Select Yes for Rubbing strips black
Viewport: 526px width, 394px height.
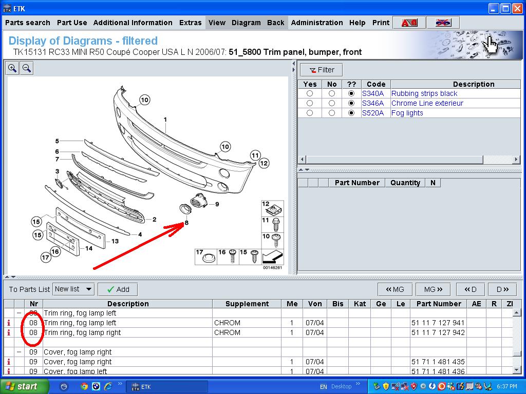[x=310, y=93]
